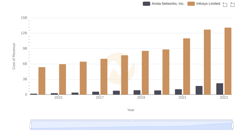Click the Arista bar for 2023

click(x=220, y=89)
